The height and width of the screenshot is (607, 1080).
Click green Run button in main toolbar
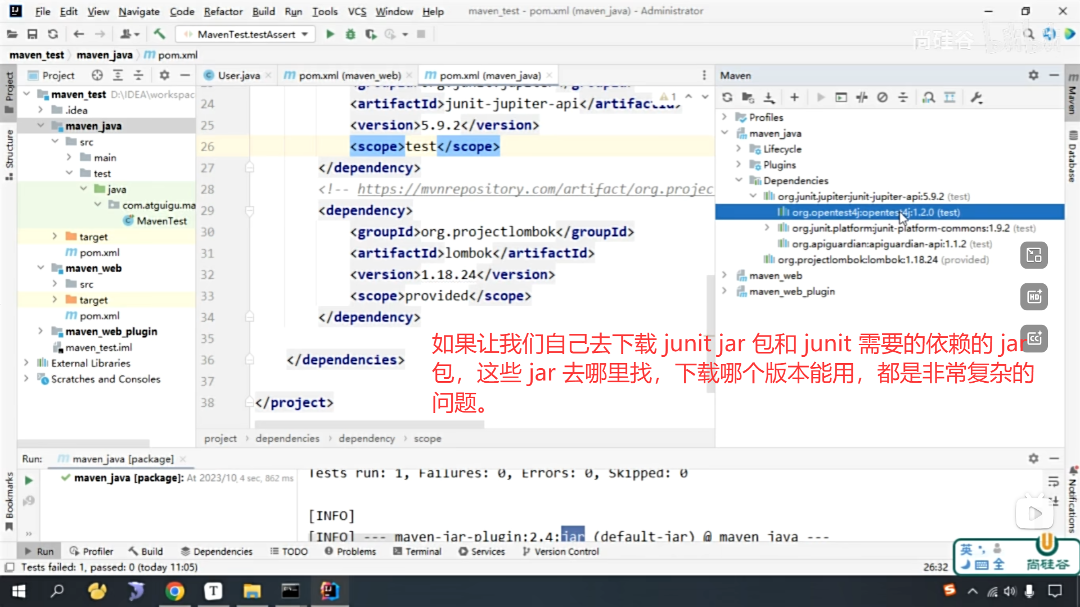(x=330, y=34)
